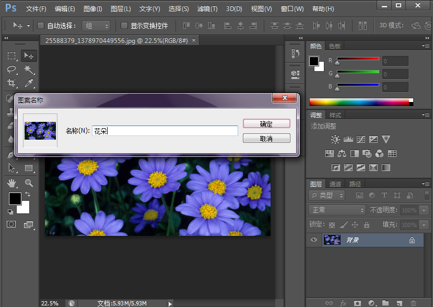Viewport: 433px width, 307px height.
Task: Open the 调整 panel flyout menu
Action: (x=426, y=115)
